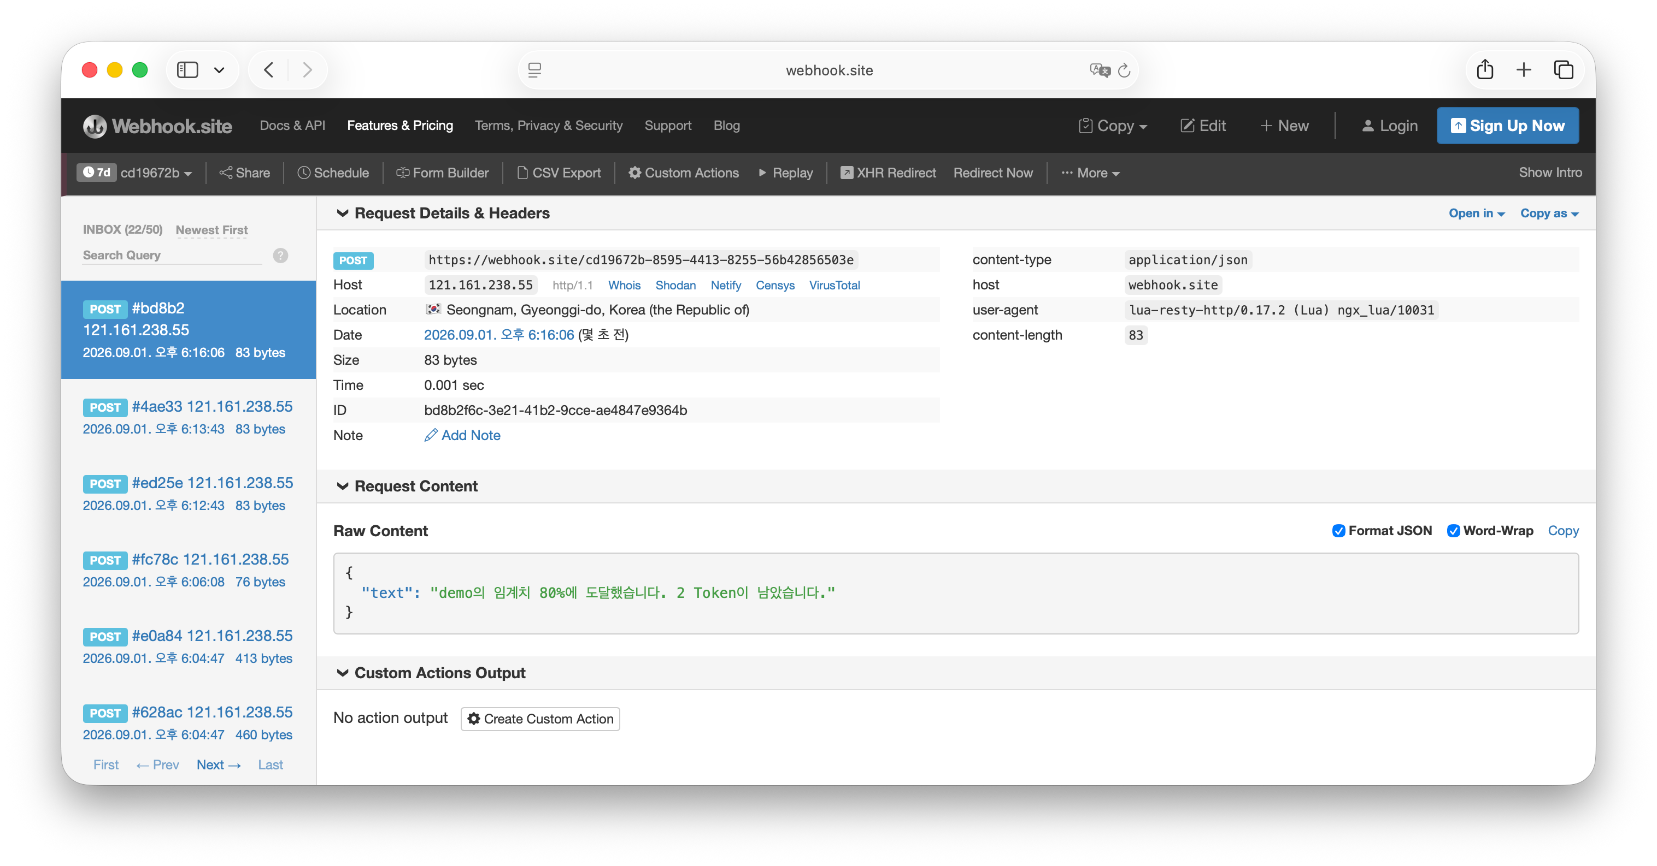Open a new tab with the plus icon
Viewport: 1657px width, 866px height.
pos(1524,69)
